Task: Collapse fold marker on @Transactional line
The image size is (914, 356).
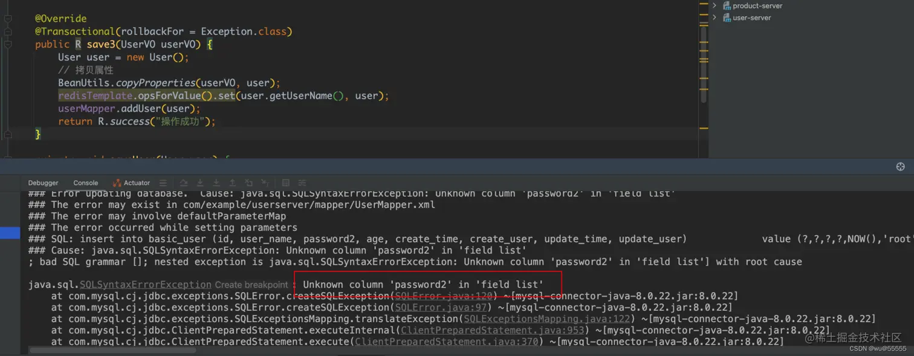Action: (x=7, y=32)
